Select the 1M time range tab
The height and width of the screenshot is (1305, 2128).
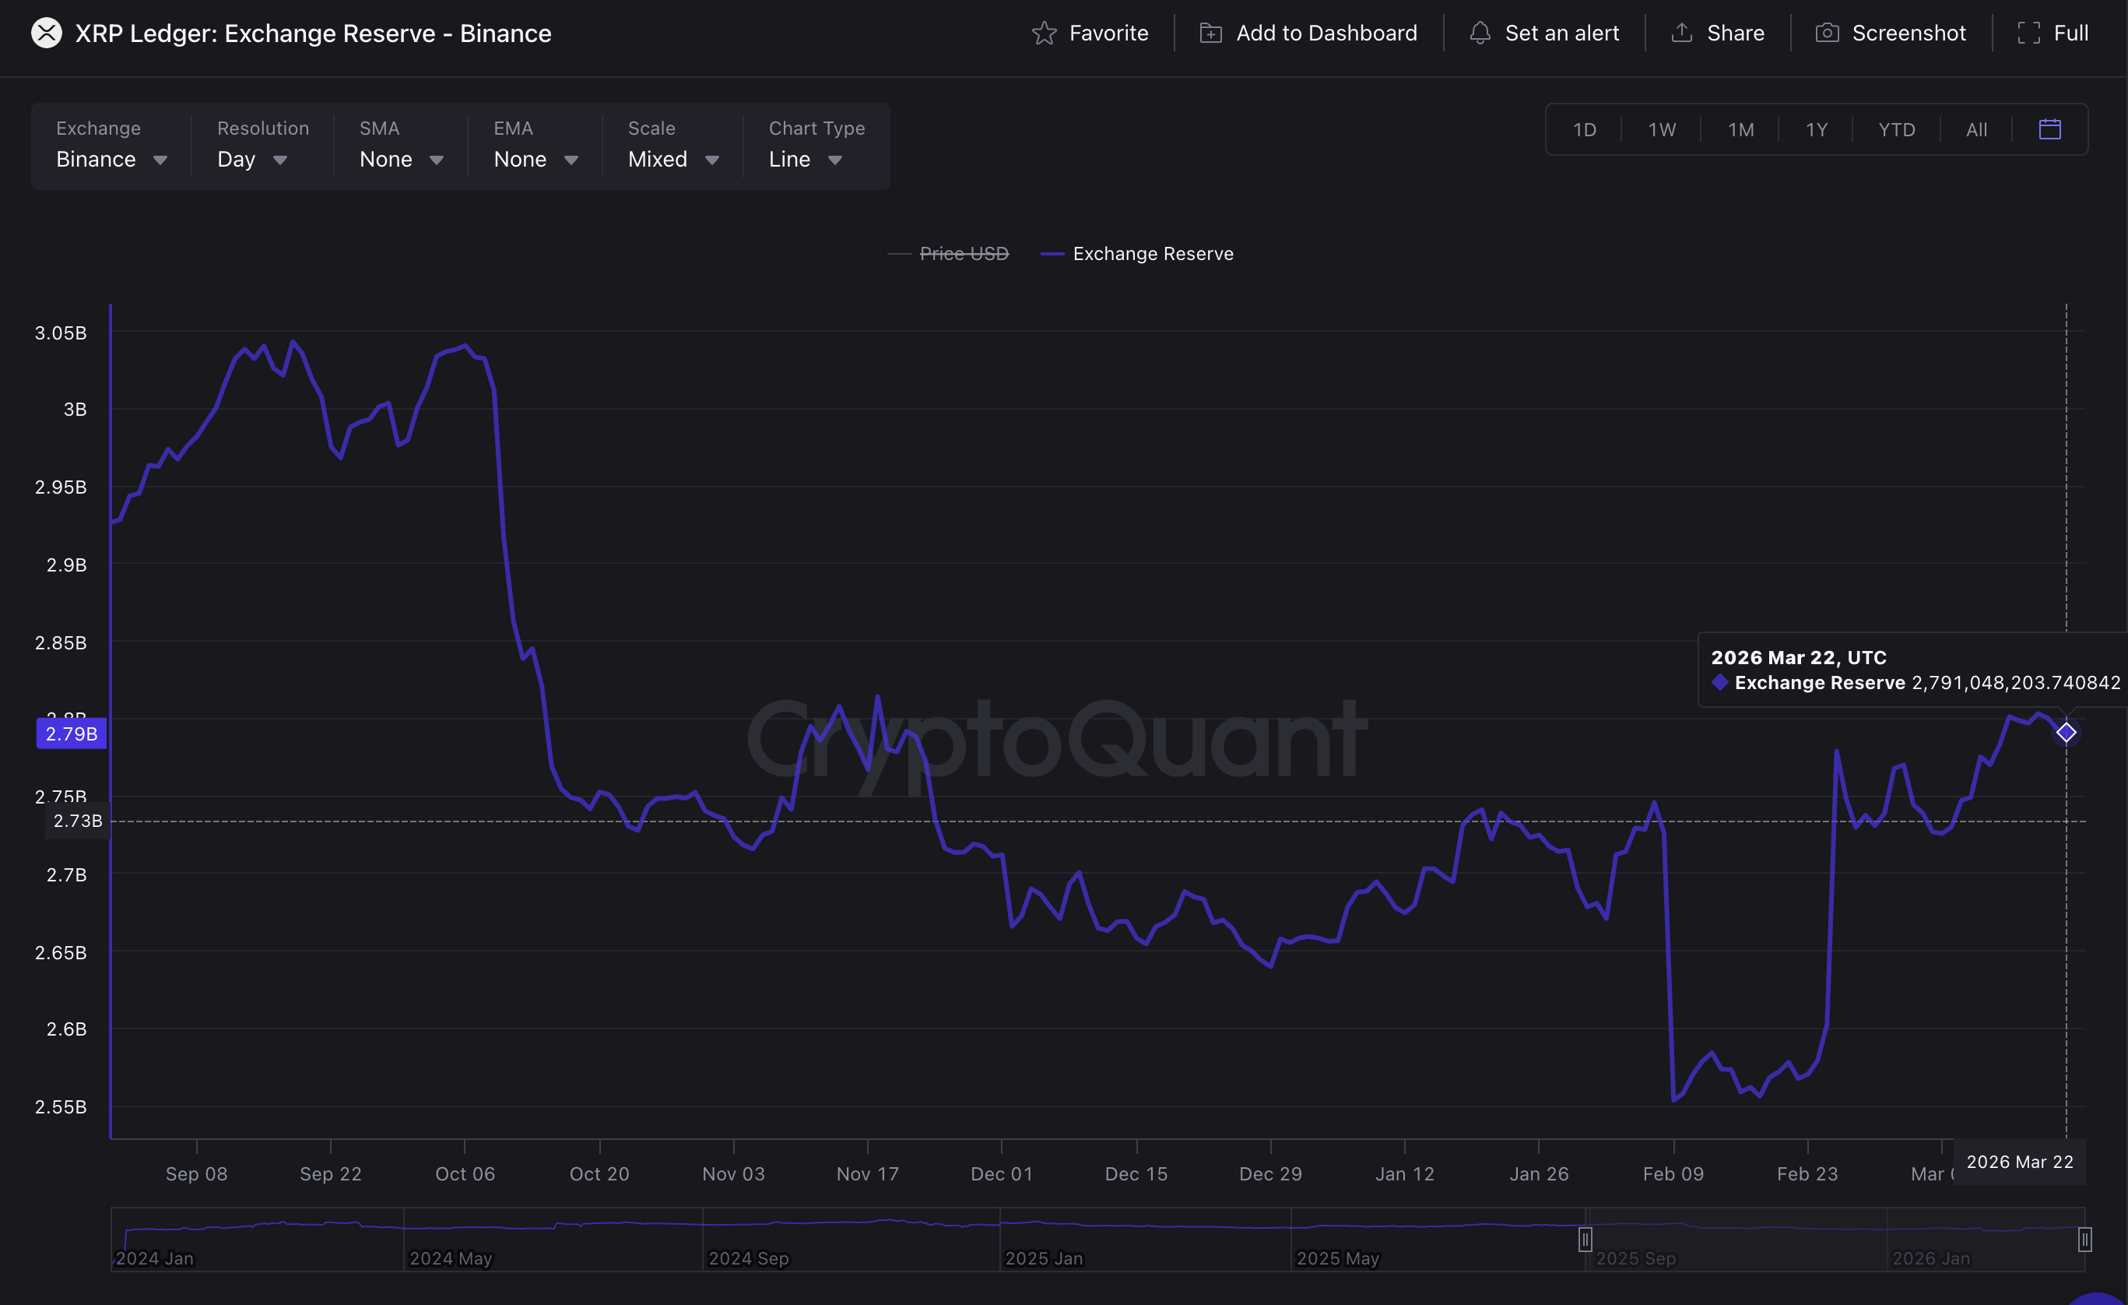[1740, 129]
